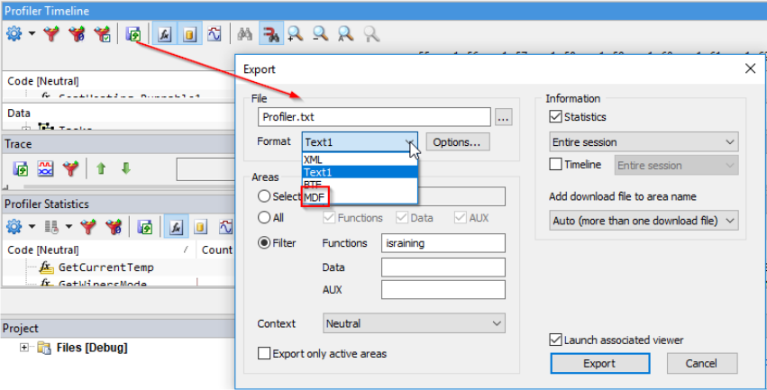Click the Export button in dialog
The image size is (767, 390).
pos(598,364)
